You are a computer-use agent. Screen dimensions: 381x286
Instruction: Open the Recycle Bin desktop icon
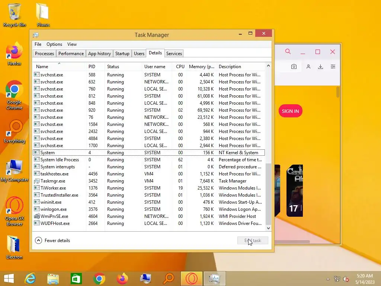click(x=15, y=15)
